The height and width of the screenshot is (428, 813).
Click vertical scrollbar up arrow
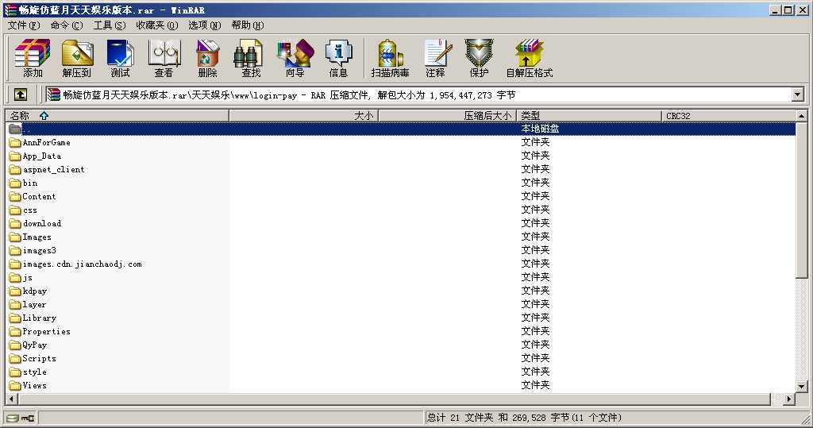click(x=802, y=116)
